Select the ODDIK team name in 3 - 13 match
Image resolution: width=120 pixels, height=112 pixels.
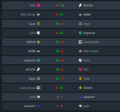click(88, 88)
